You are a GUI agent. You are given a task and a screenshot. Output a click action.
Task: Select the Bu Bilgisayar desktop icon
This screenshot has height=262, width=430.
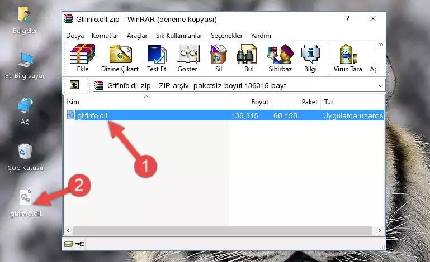25,66
